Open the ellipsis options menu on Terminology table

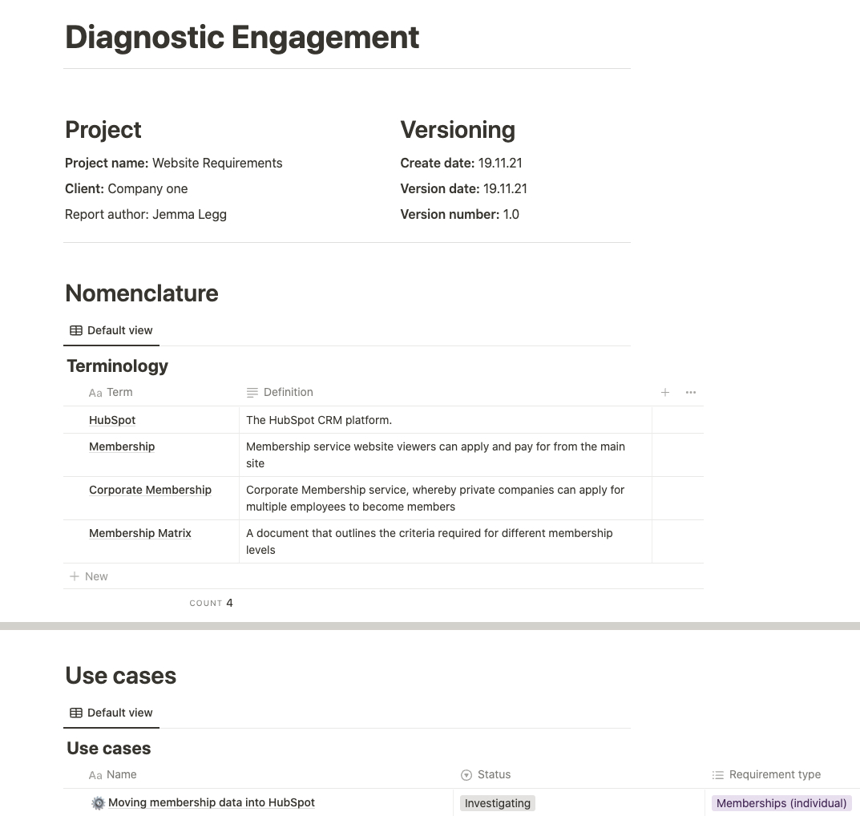pos(691,392)
